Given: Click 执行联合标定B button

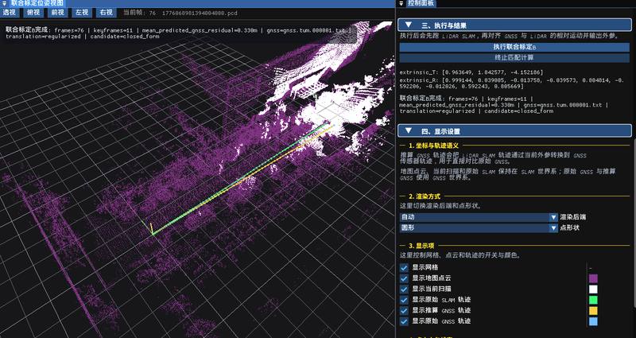Looking at the screenshot, I should (514, 47).
